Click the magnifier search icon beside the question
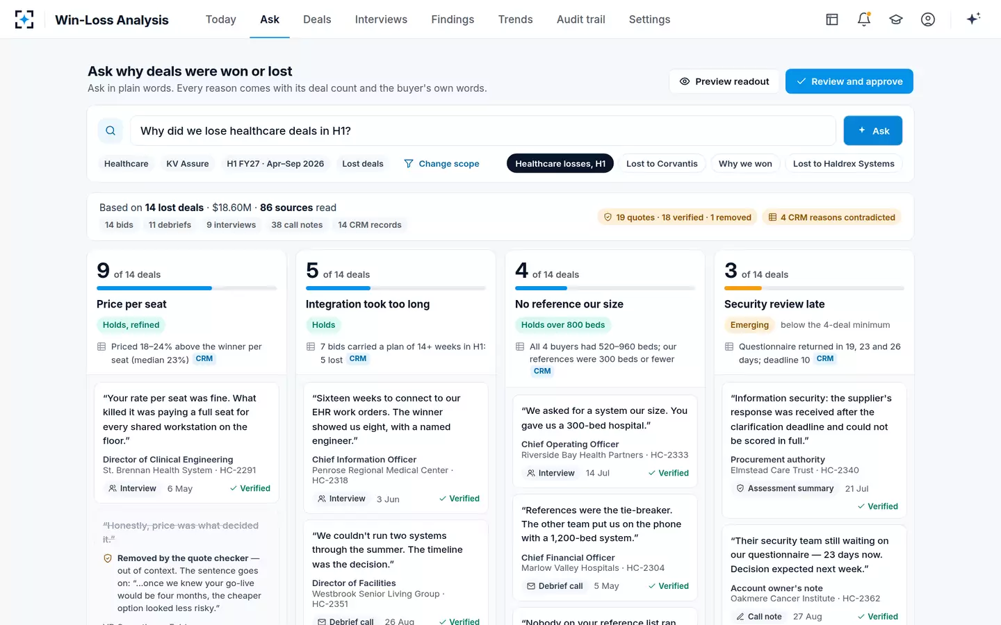1001x625 pixels. coord(111,131)
